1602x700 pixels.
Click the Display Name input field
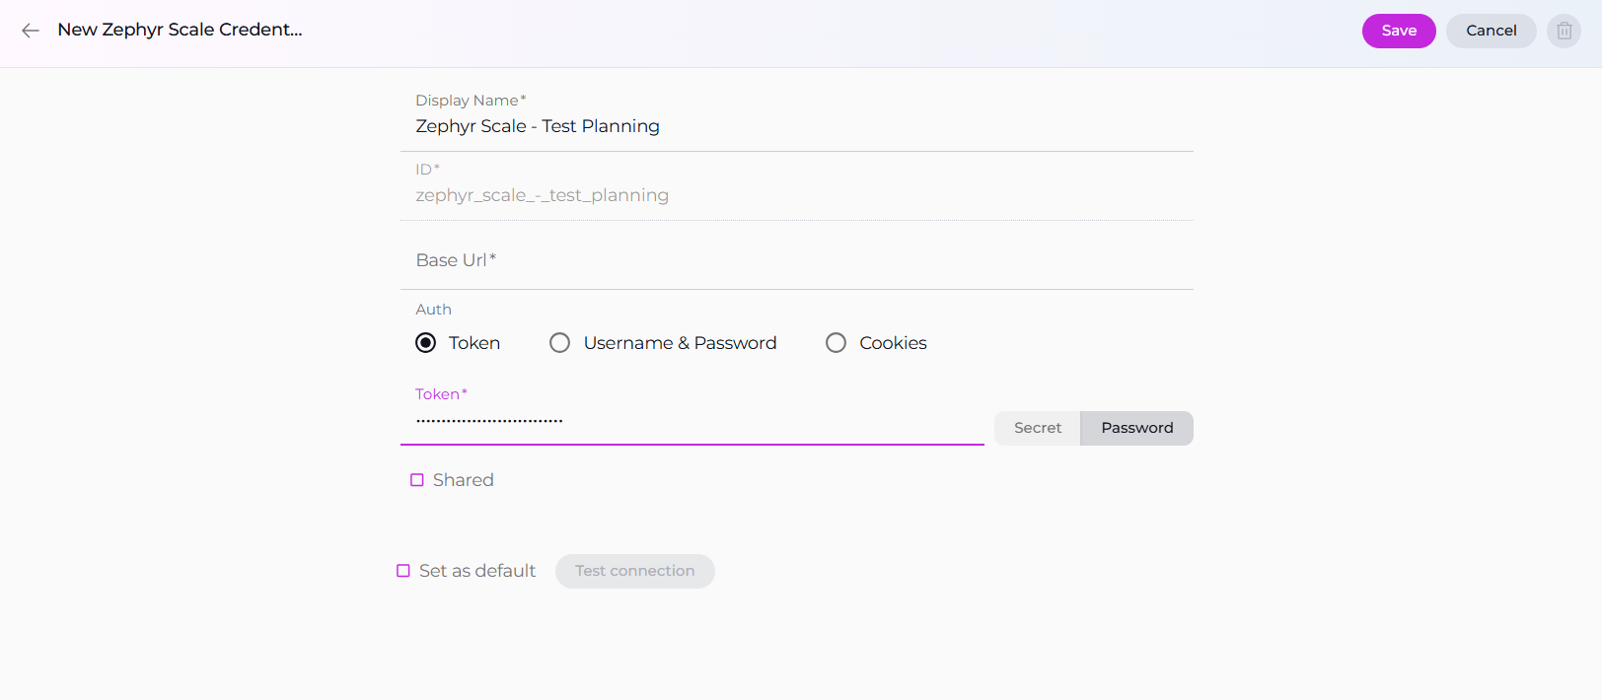pos(795,126)
